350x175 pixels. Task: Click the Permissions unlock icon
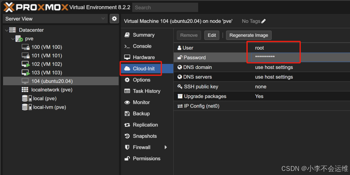click(x=127, y=158)
